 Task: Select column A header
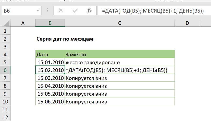(23, 23)
